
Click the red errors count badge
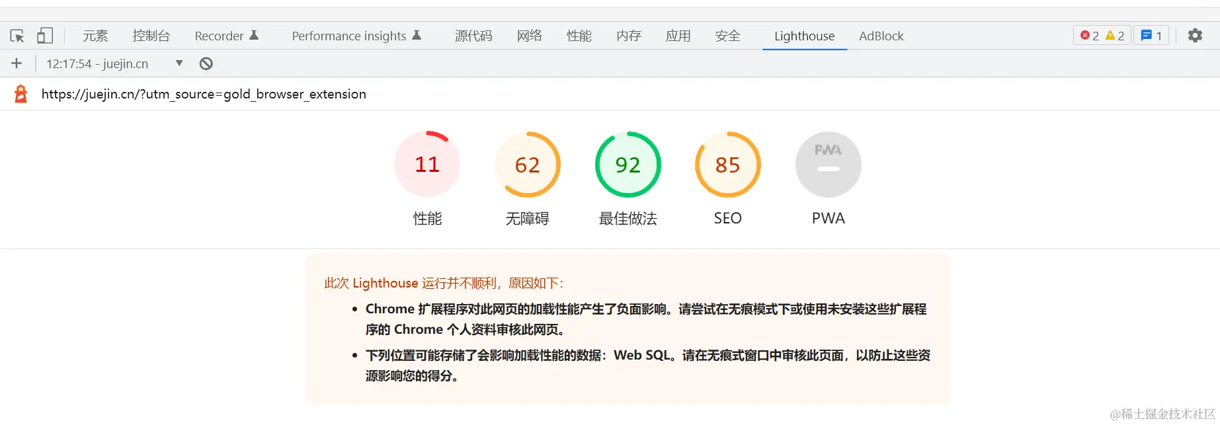(1089, 36)
